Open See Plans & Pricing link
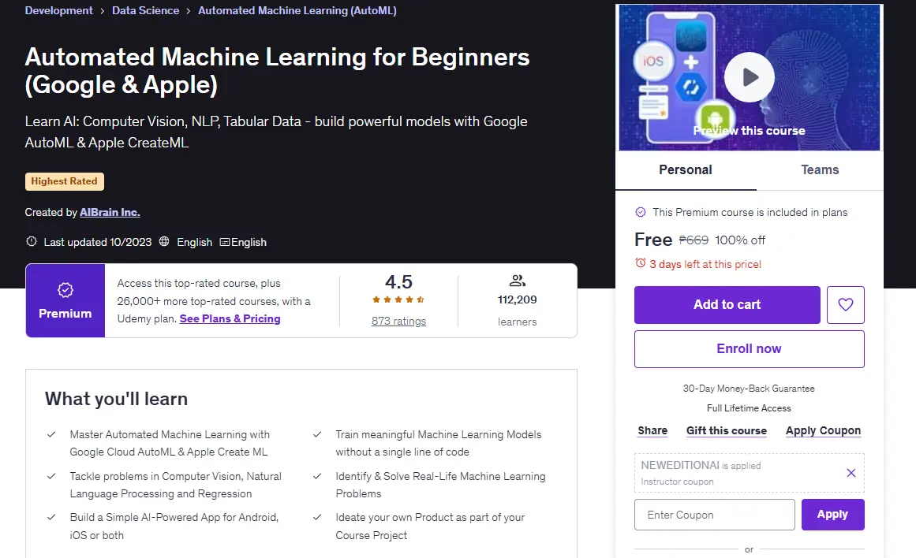Viewport: 916px width, 558px height. [230, 318]
